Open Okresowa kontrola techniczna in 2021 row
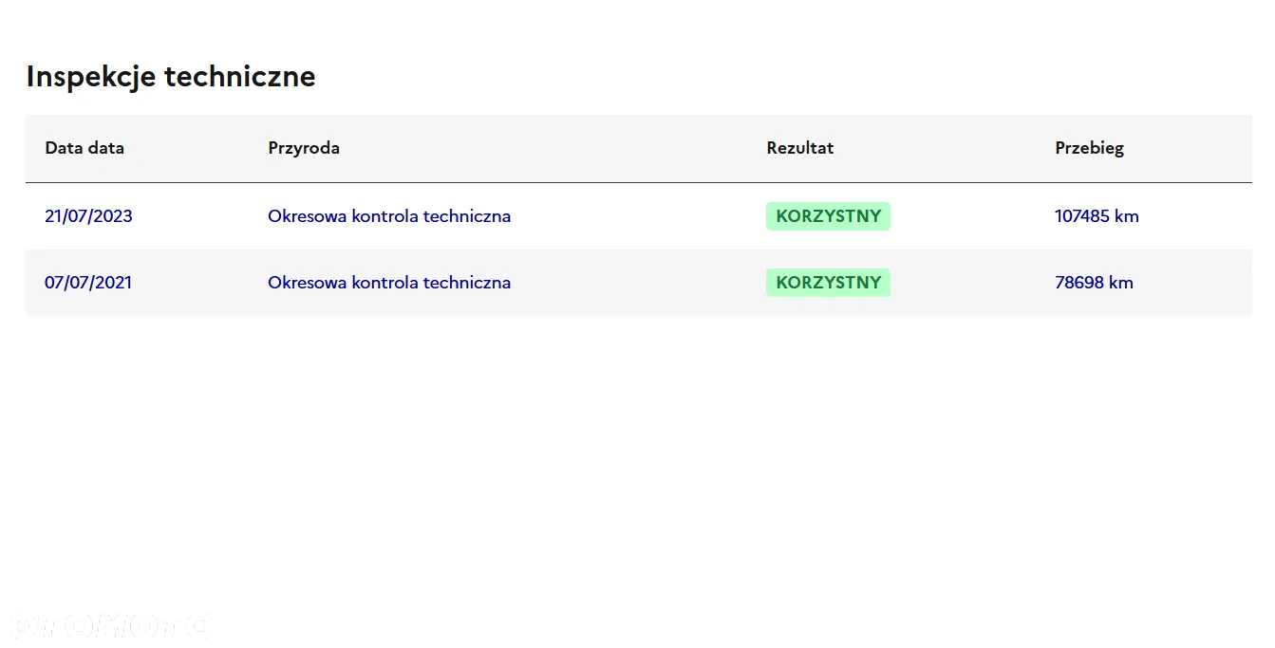Screen dimensions: 1275x648 389,283
